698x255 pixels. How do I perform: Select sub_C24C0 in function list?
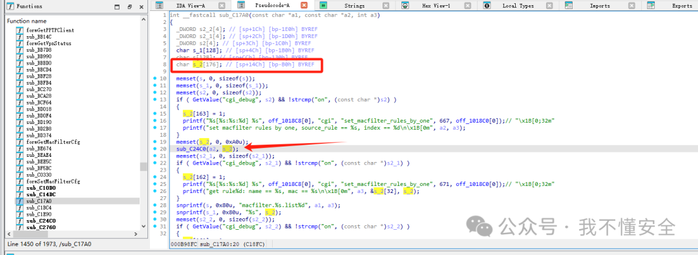tap(41, 221)
